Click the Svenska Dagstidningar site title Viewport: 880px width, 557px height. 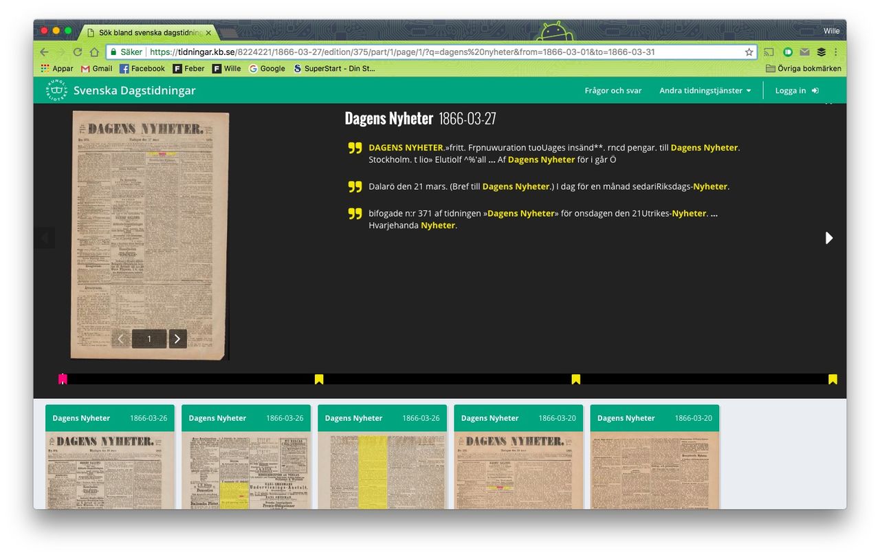[x=135, y=91]
